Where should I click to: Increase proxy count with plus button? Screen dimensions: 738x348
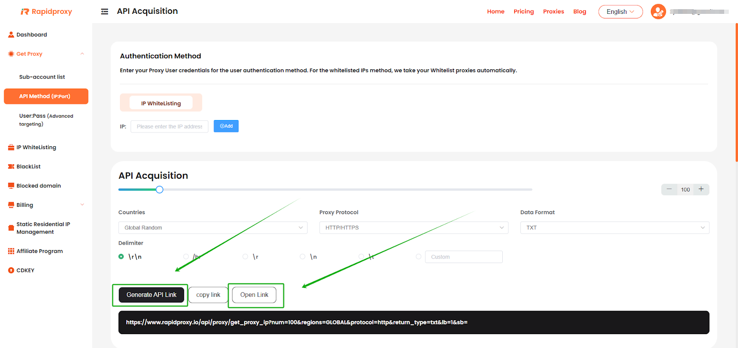(x=701, y=189)
